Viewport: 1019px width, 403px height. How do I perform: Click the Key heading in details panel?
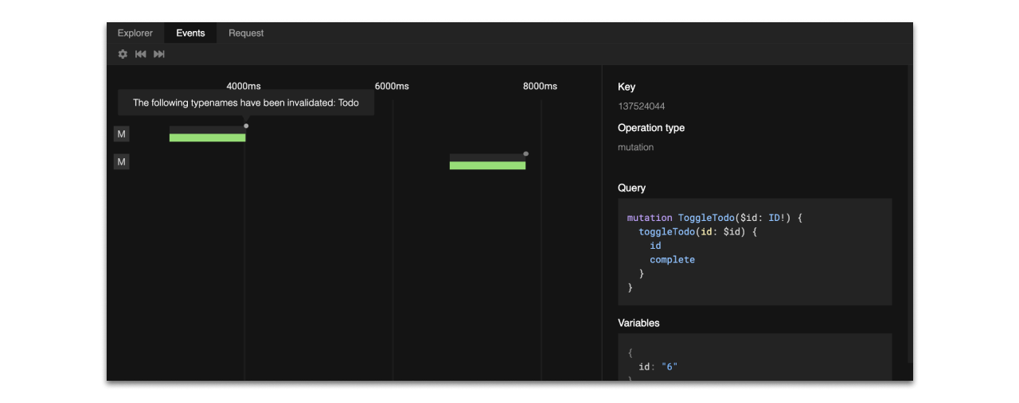coord(627,87)
